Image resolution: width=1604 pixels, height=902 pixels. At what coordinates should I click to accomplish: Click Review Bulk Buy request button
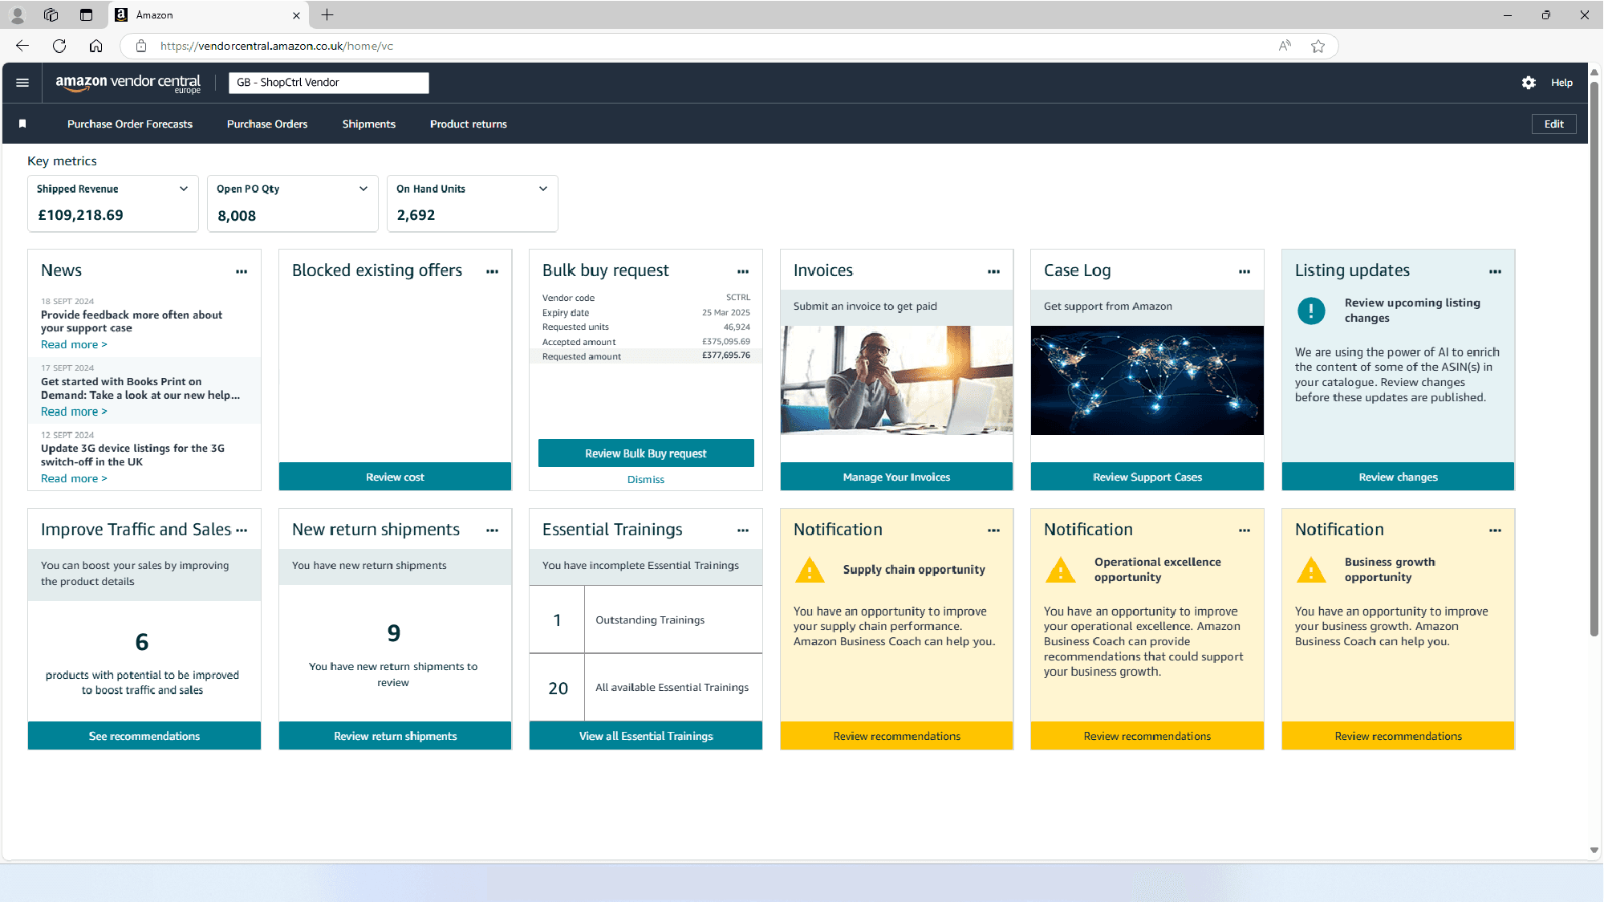[x=646, y=453]
